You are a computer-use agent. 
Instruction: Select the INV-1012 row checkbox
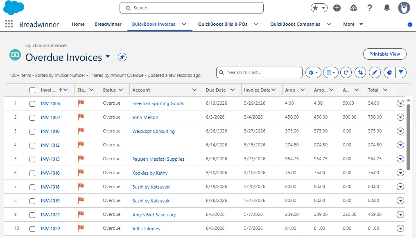[32, 146]
